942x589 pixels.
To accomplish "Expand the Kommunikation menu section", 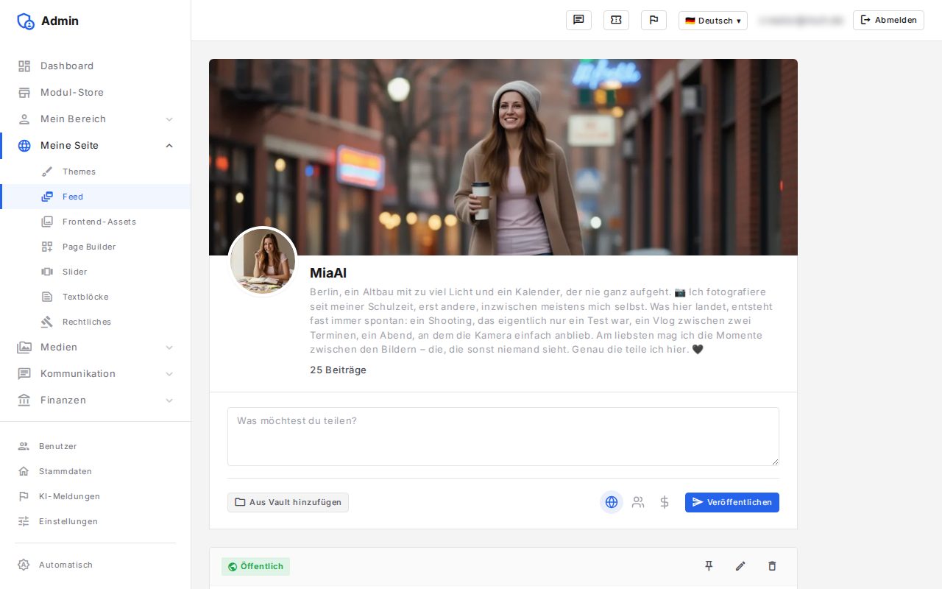I will pos(96,374).
